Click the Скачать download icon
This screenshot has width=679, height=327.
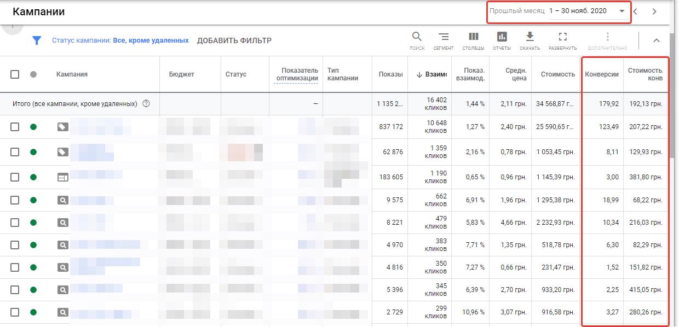pos(530,37)
